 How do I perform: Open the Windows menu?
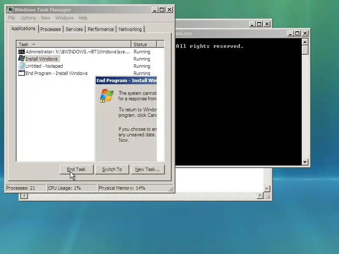click(x=64, y=18)
